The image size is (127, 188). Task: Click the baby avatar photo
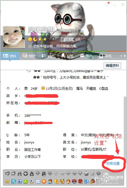(x=14, y=37)
